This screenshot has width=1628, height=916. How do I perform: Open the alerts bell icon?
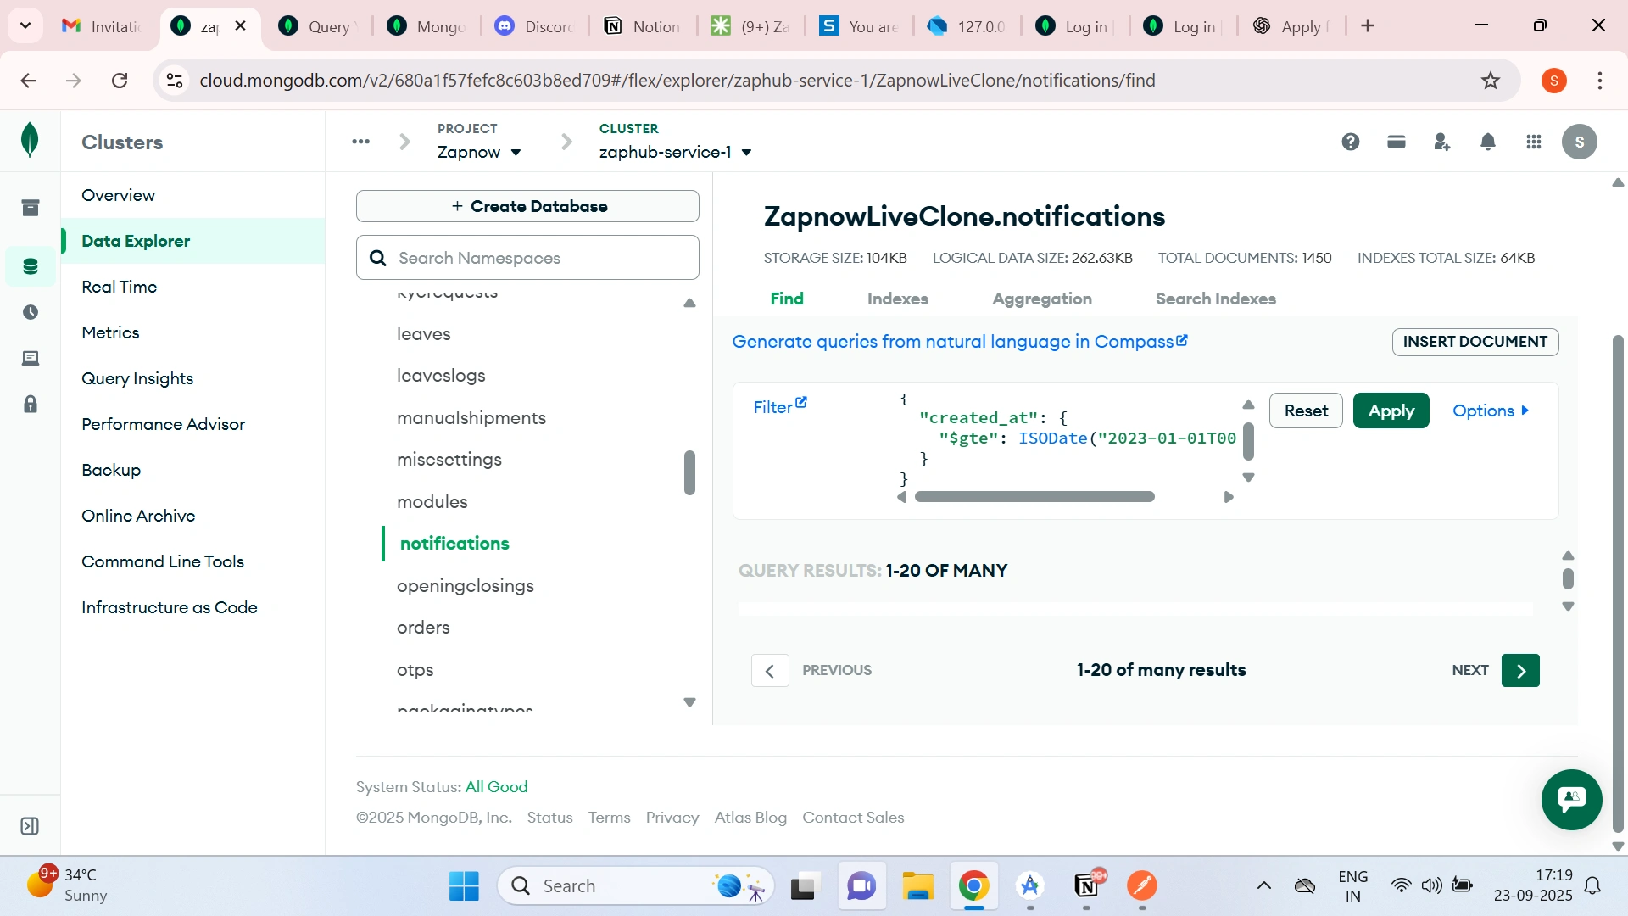1488,142
